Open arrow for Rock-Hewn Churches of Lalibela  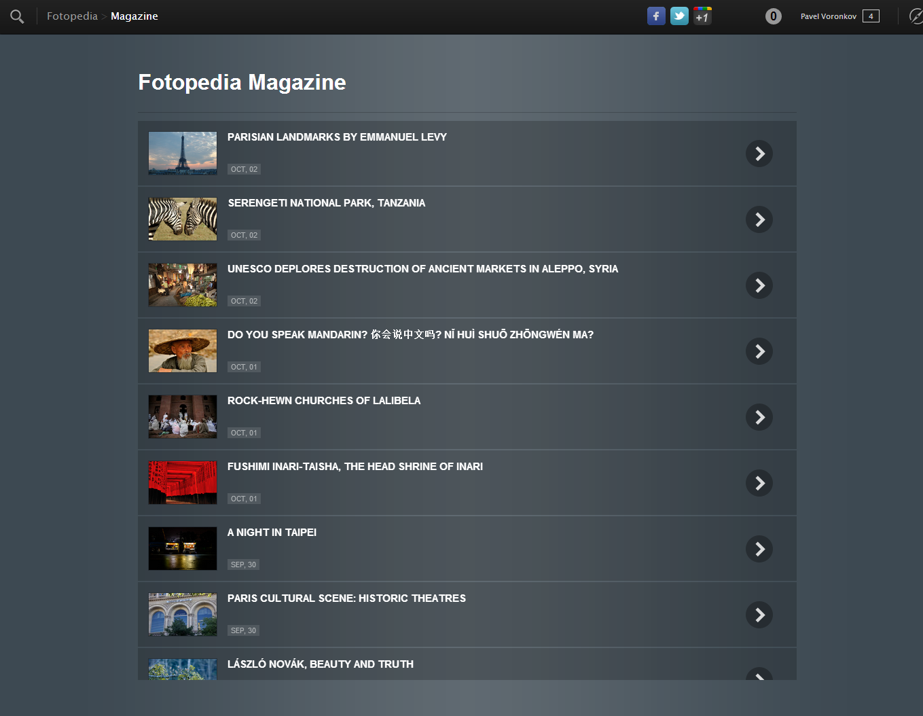click(x=759, y=417)
